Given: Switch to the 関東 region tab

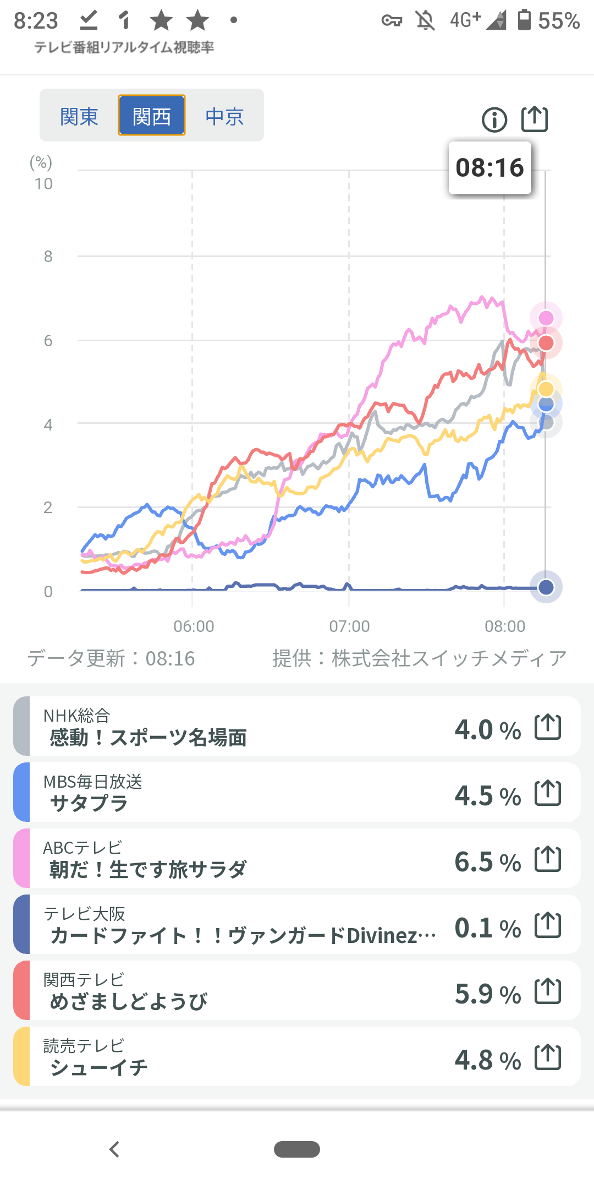Looking at the screenshot, I should coord(79,116).
